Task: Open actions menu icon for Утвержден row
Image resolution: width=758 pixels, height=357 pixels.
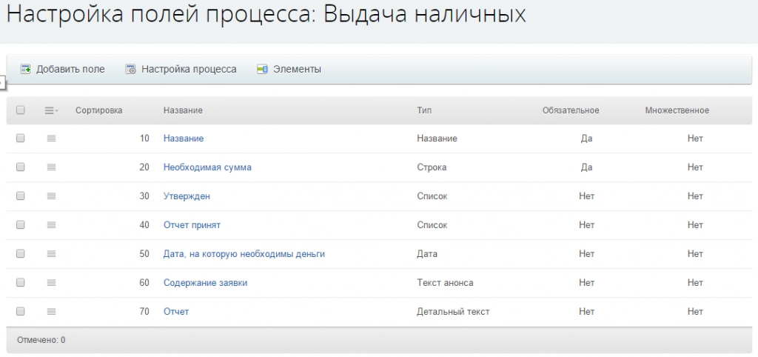Action: coord(51,196)
